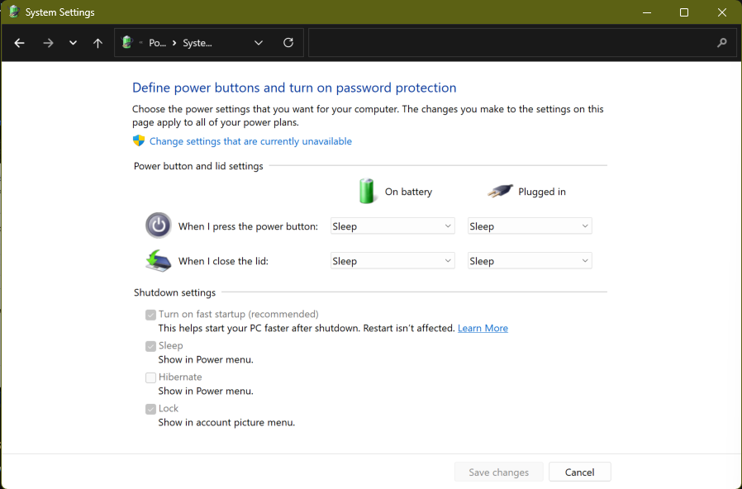The width and height of the screenshot is (742, 489).
Task: Go up one level with up arrow
Action: pyautogui.click(x=98, y=43)
